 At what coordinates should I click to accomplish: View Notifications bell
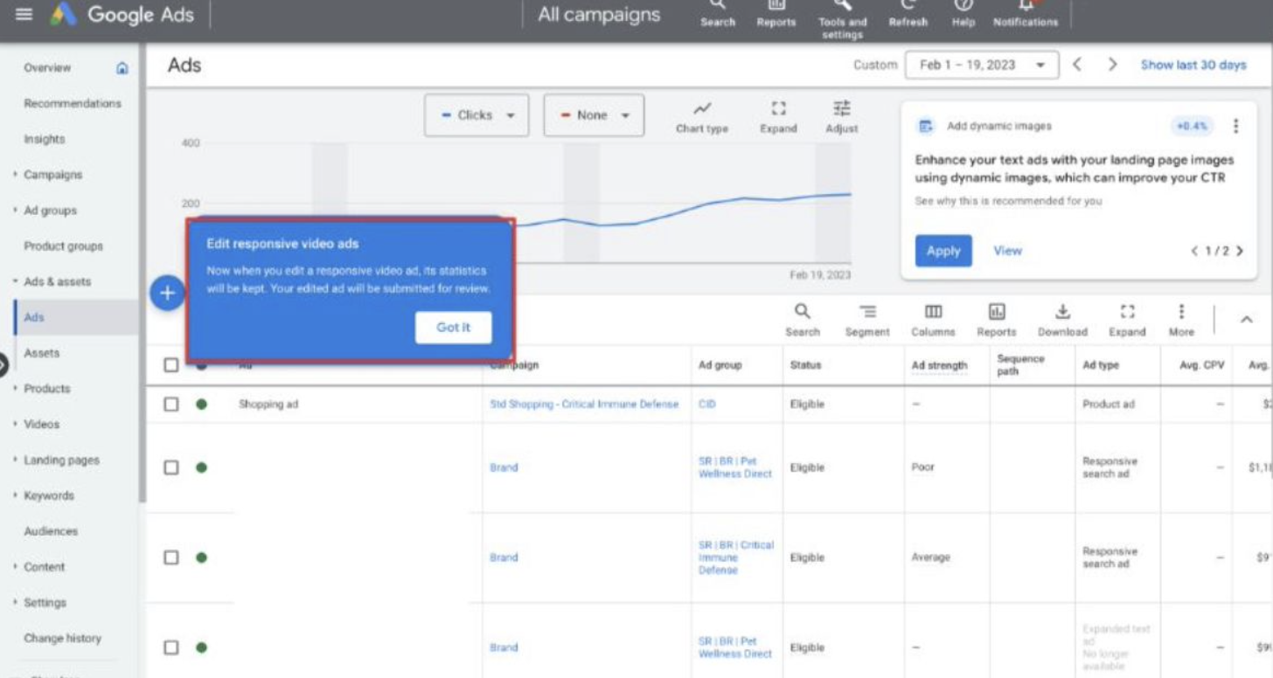(x=1026, y=13)
